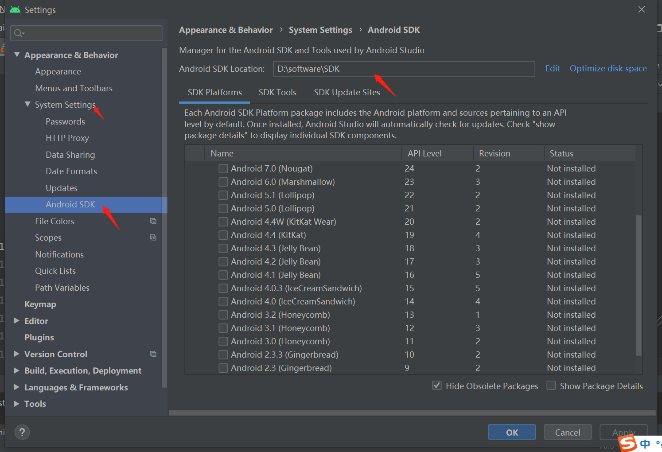Select Android SDK in the settings tree
The image size is (662, 452).
click(x=86, y=205)
